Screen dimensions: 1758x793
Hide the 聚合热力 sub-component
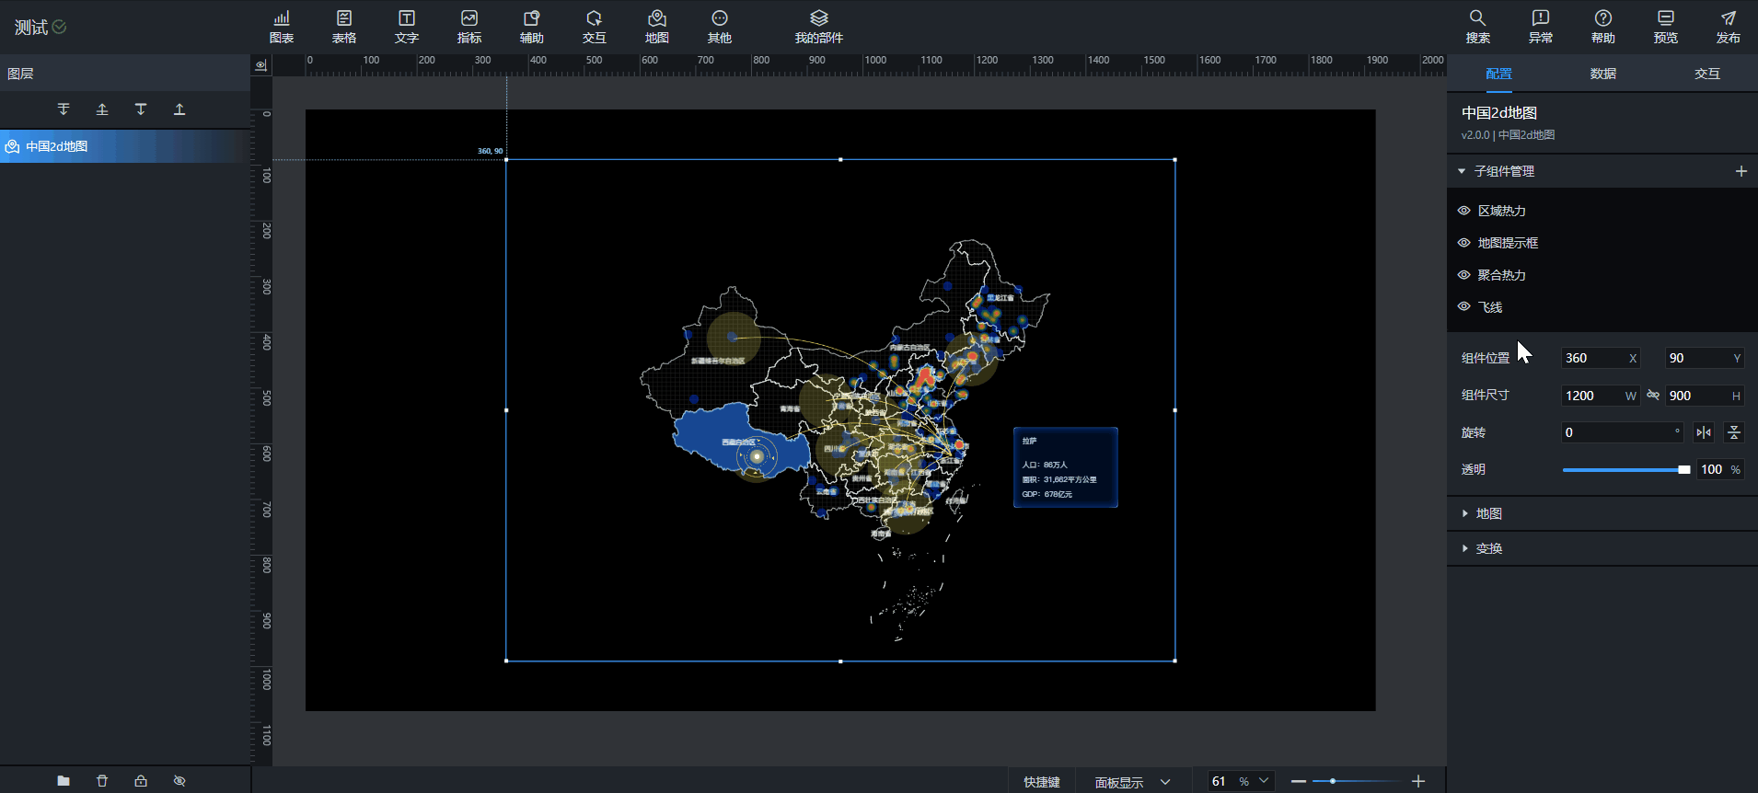click(1463, 275)
